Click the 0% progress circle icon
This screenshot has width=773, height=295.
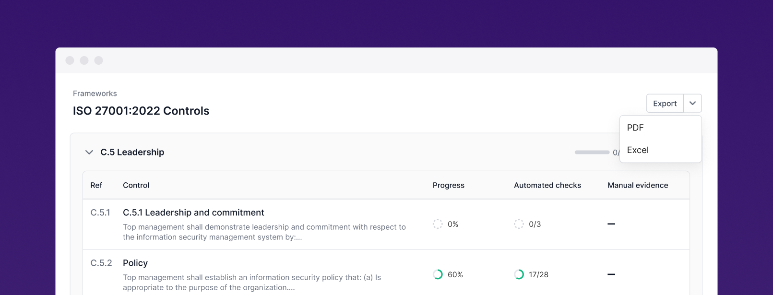point(438,224)
